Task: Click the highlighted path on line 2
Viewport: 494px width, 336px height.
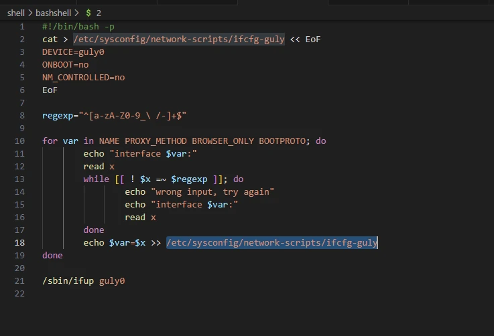Action: [x=179, y=39]
